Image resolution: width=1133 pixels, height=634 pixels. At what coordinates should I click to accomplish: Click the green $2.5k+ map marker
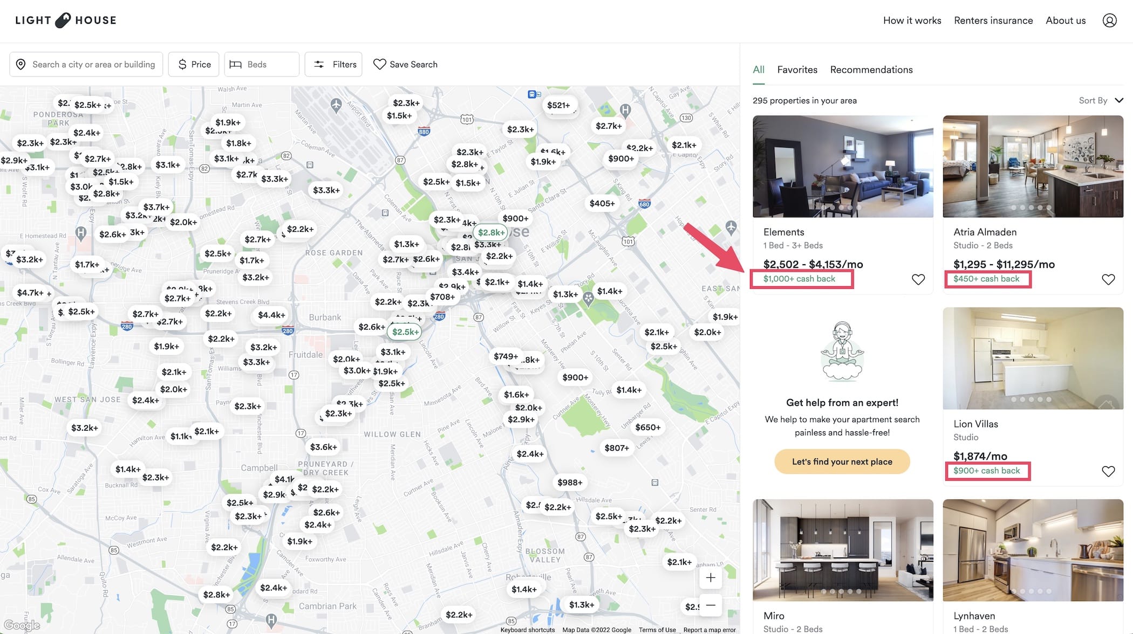405,332
